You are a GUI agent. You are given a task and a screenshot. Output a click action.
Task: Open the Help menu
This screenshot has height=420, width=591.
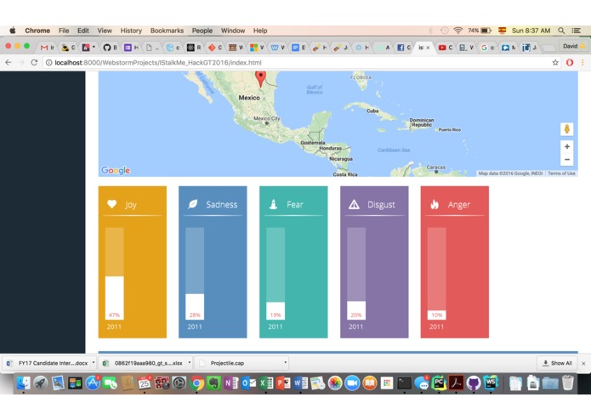260,31
